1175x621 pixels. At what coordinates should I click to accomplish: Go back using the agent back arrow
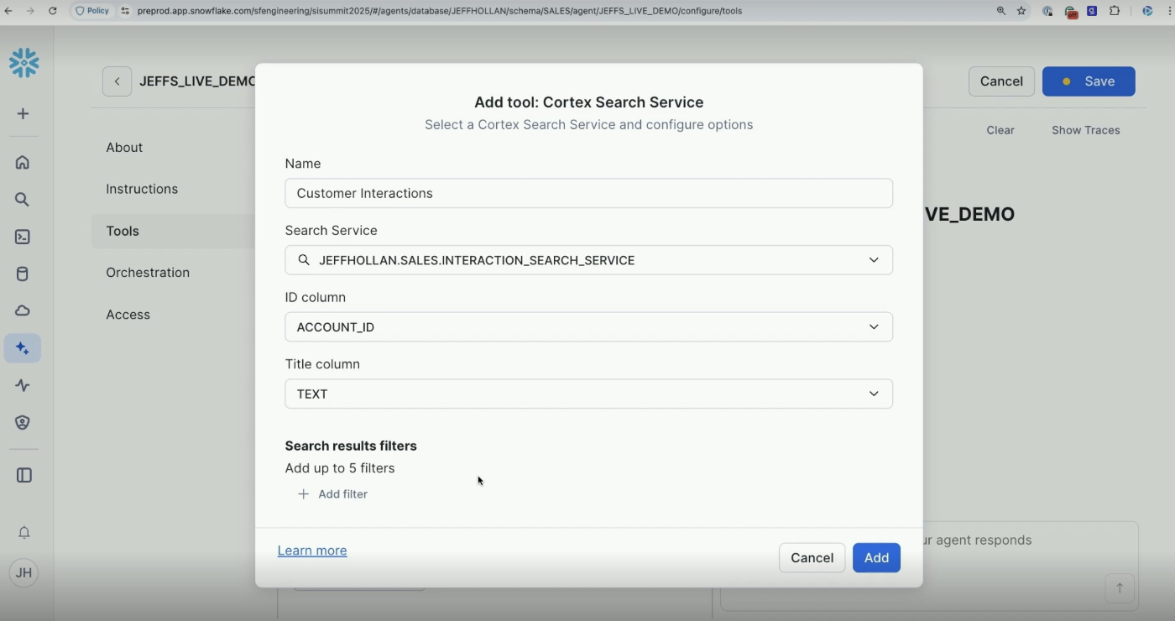(x=117, y=81)
